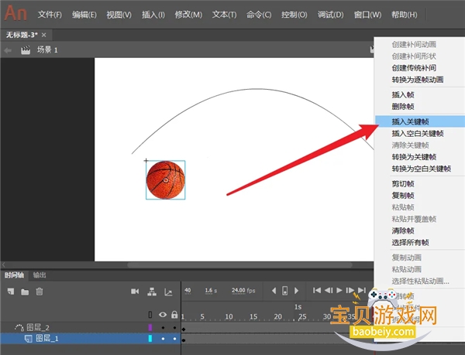The image size is (465, 355).
Task: Open the 编辑(E) menu
Action: tap(84, 15)
